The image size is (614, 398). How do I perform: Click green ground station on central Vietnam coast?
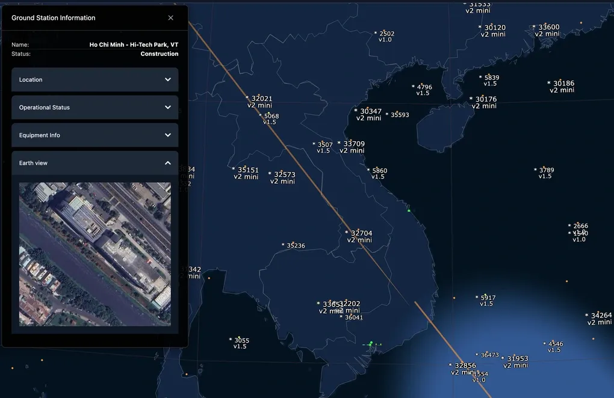[x=409, y=210]
